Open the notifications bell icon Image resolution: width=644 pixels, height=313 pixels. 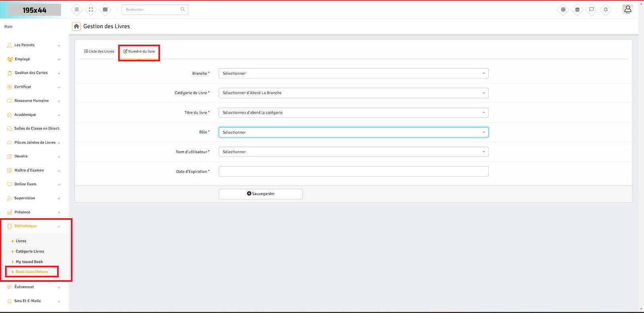pos(605,10)
